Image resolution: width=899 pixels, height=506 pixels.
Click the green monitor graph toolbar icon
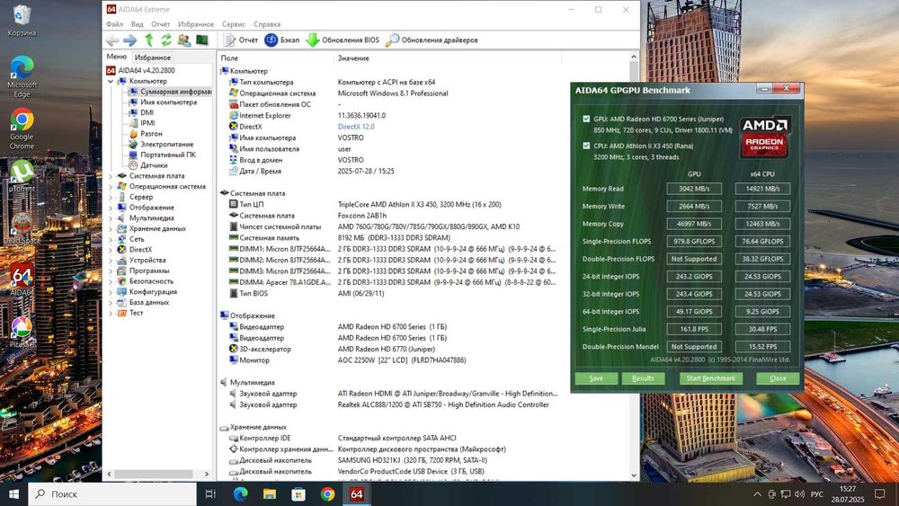[x=201, y=40]
